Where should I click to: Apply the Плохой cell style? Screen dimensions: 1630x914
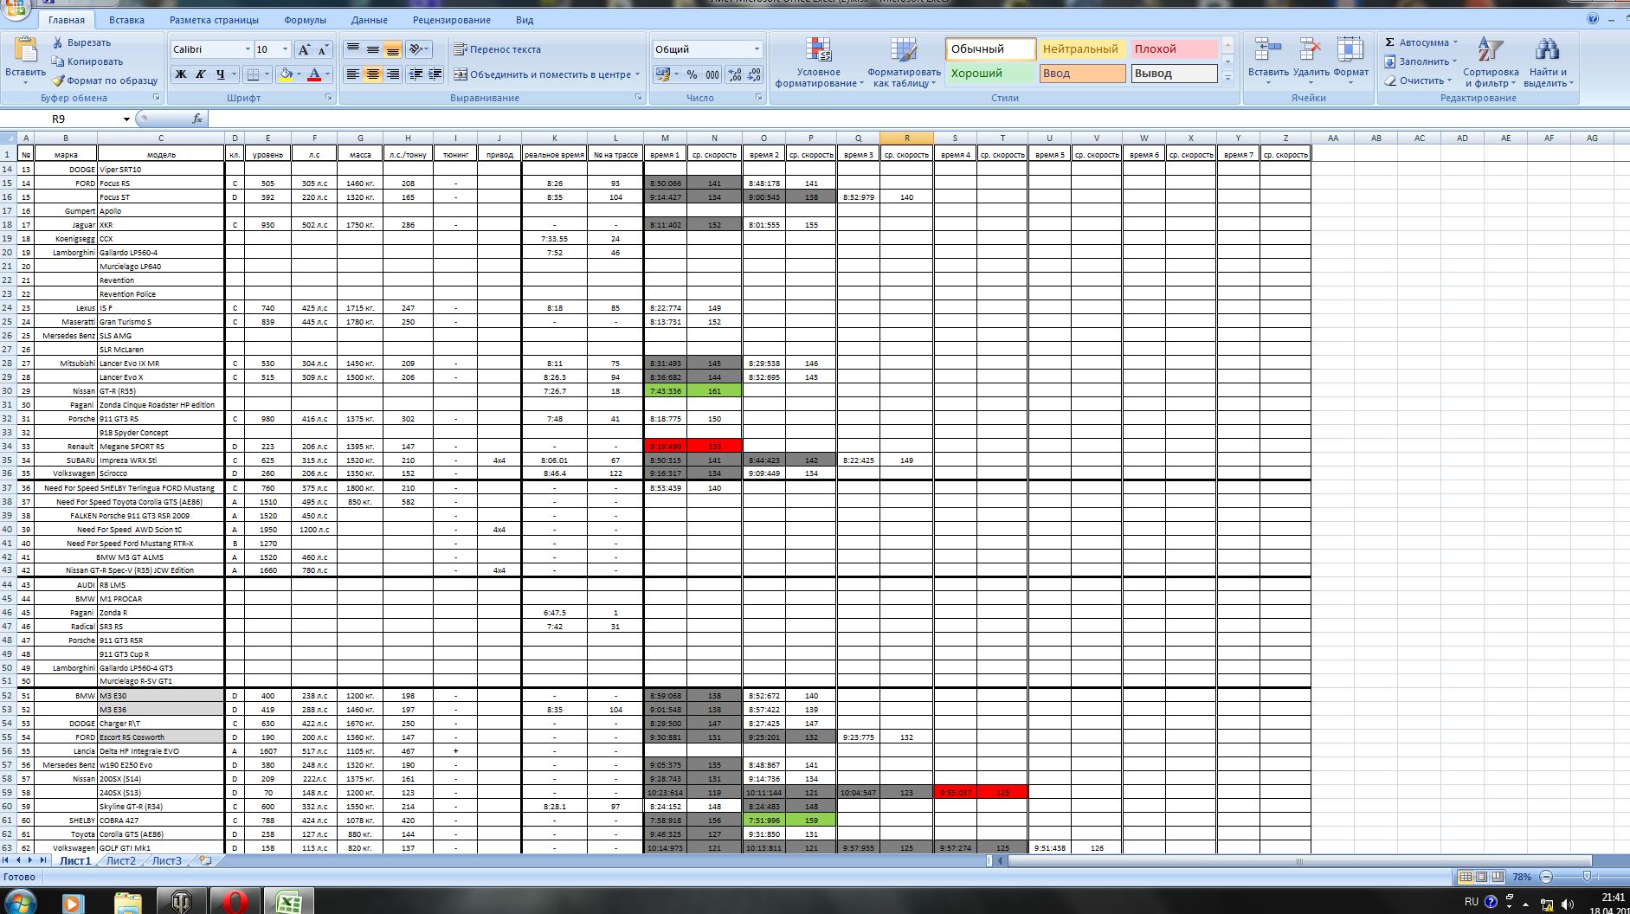[x=1175, y=49]
